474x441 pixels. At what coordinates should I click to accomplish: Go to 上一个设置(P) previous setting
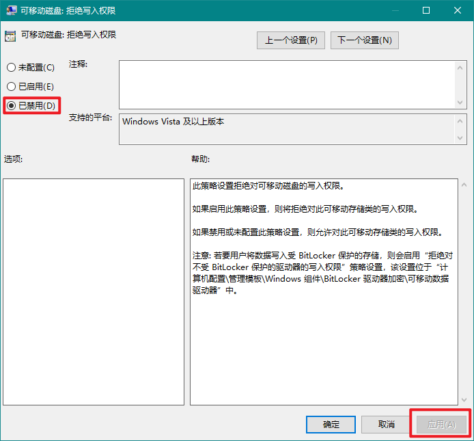[291, 40]
